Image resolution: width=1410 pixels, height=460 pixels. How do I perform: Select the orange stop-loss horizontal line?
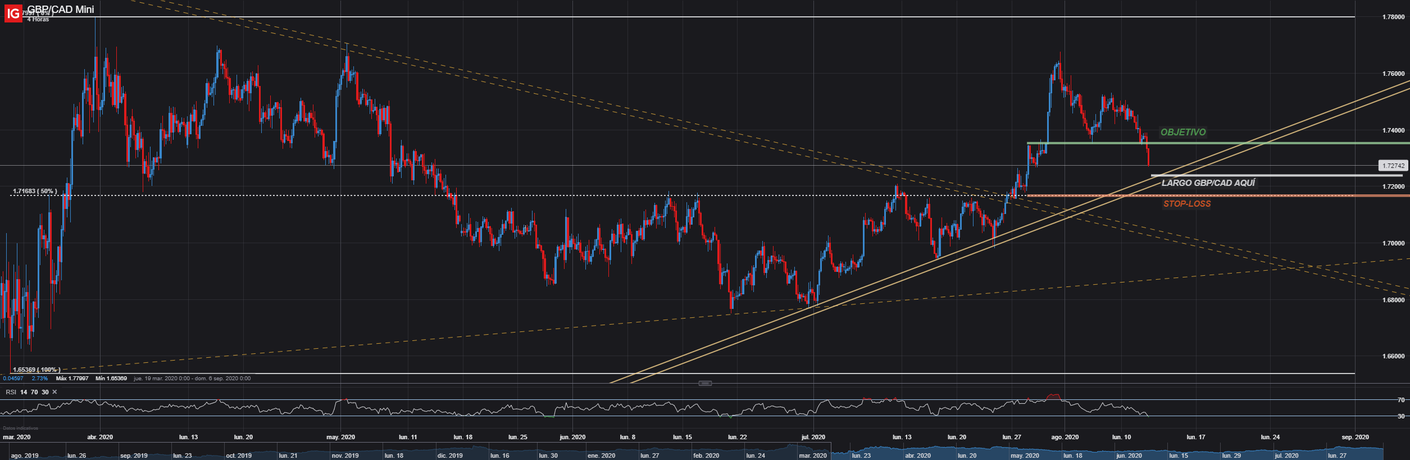tap(1218, 195)
